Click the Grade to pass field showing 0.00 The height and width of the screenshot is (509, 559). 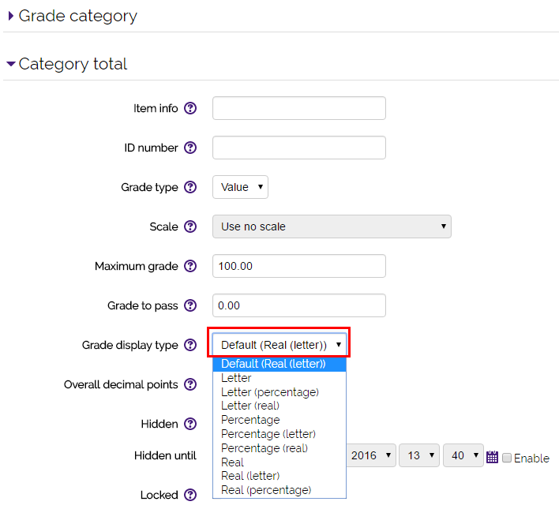[299, 305]
